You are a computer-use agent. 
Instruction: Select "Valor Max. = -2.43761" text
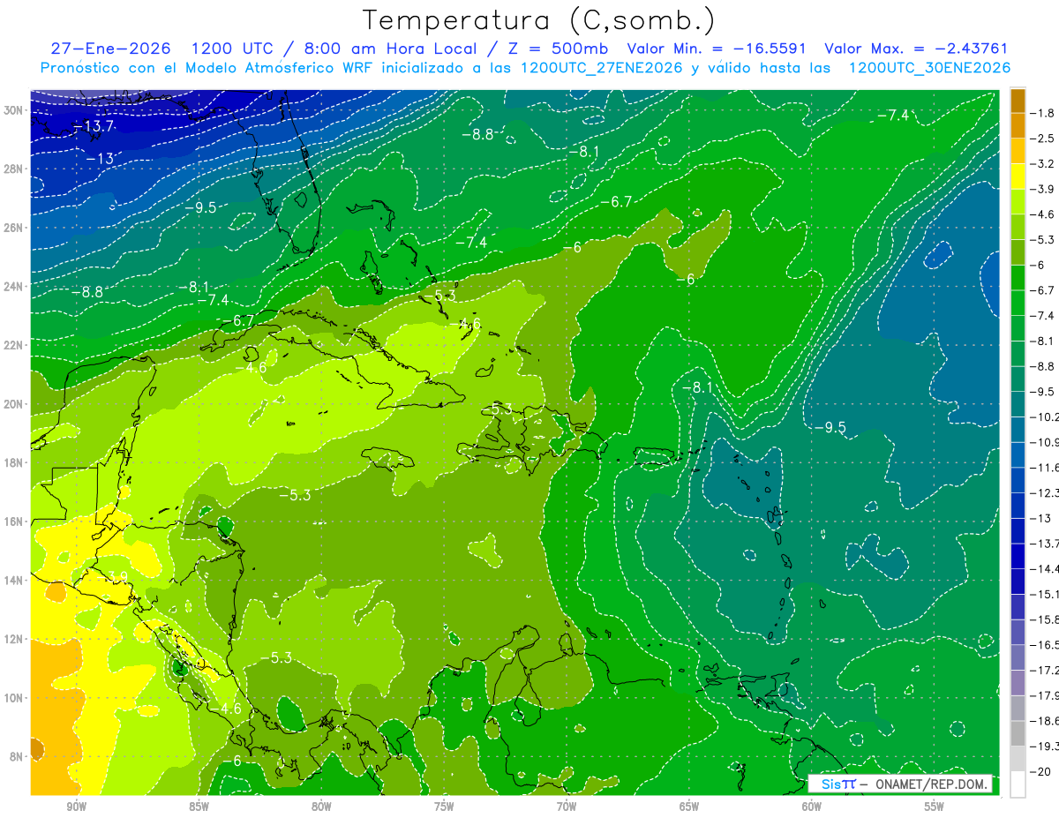coord(916,49)
